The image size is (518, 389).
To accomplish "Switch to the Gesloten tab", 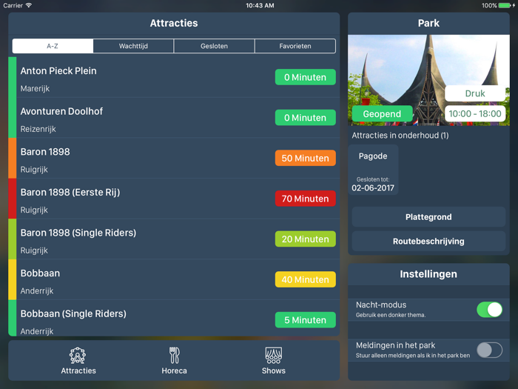I will [x=214, y=46].
